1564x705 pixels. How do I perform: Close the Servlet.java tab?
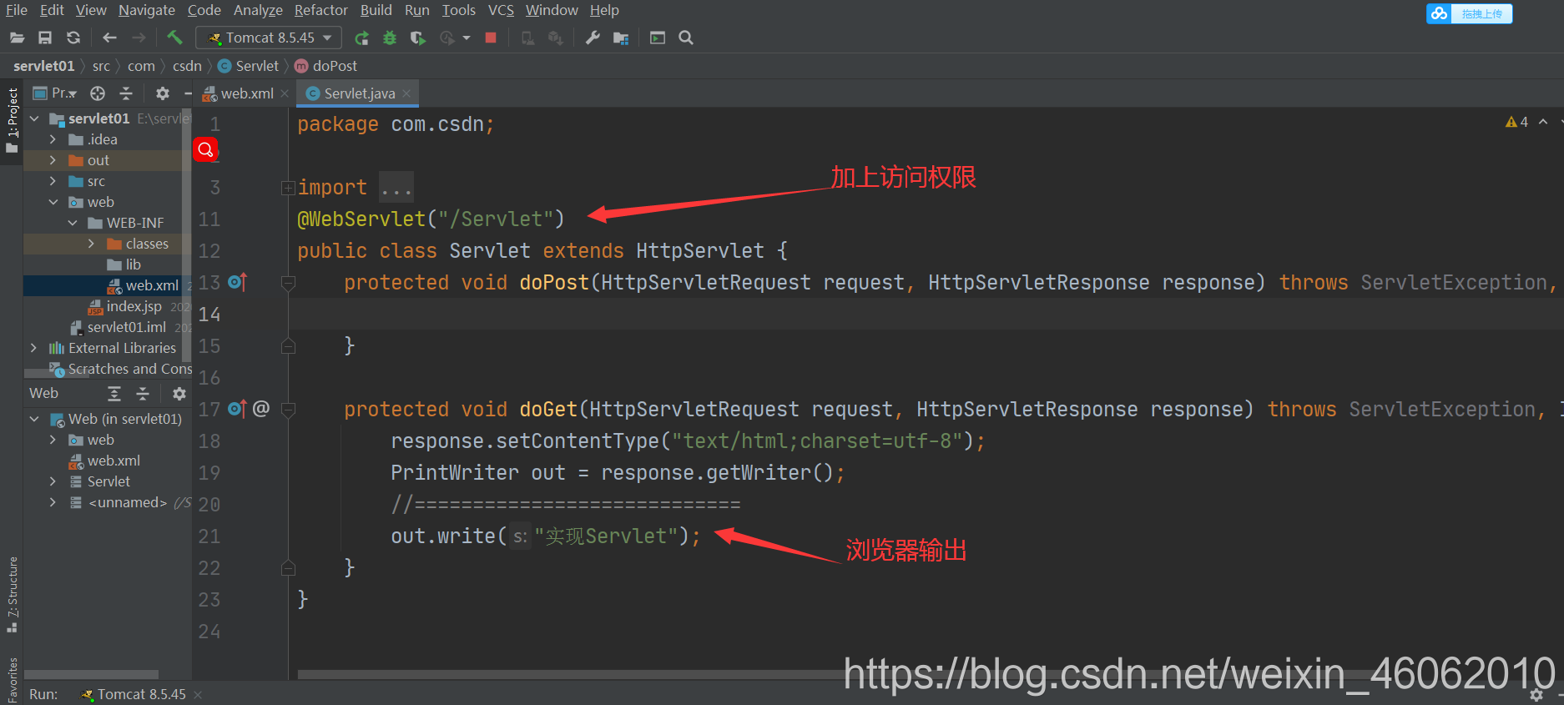pyautogui.click(x=406, y=93)
